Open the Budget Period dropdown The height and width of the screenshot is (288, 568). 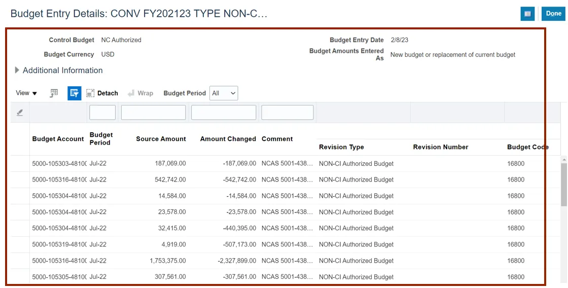click(224, 93)
